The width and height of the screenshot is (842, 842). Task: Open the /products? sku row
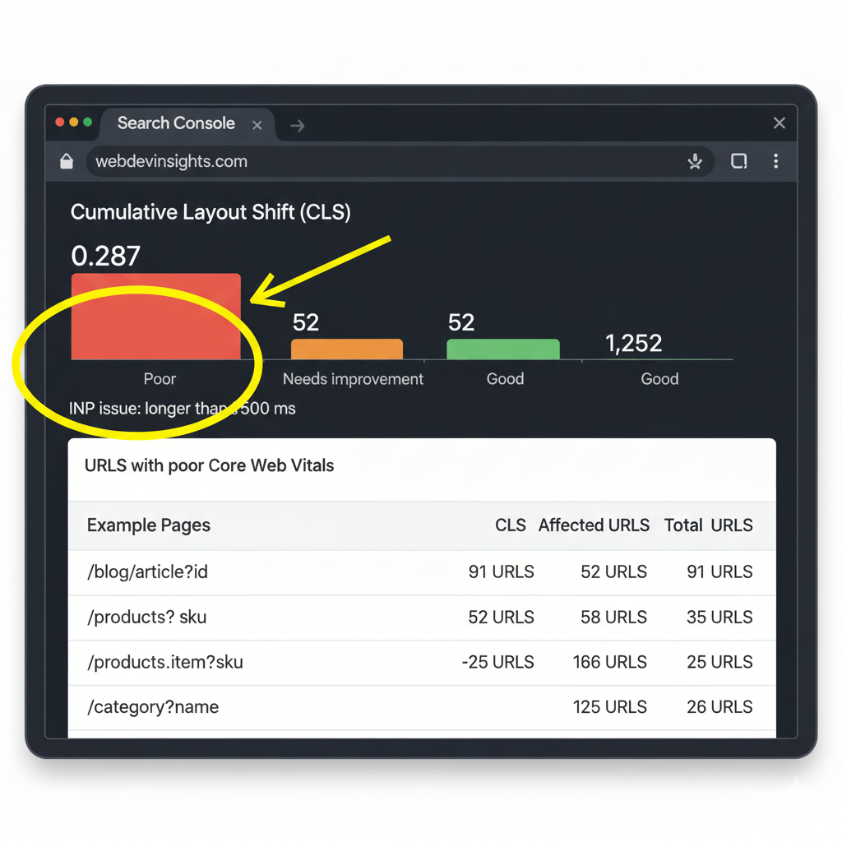point(422,618)
